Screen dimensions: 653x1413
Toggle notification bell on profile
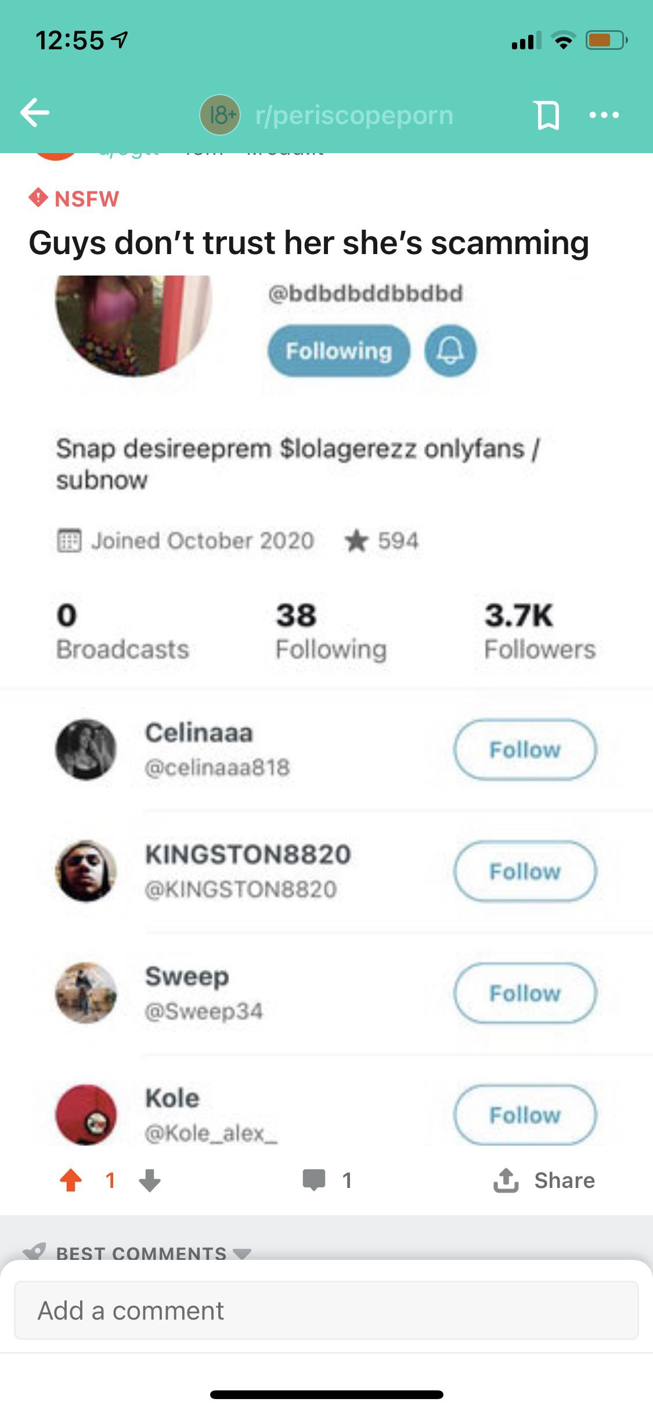pyautogui.click(x=450, y=350)
